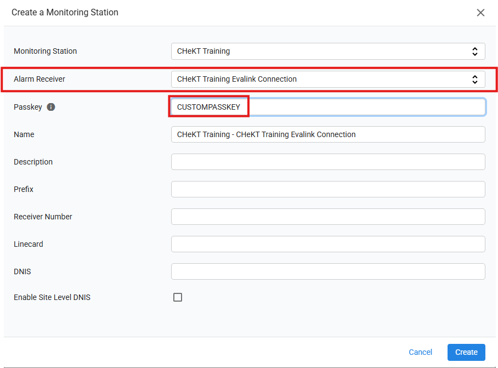Focus the Passkey field containing CUSTOMPASSKEY
Screen dimensions: 498x368
coord(328,107)
